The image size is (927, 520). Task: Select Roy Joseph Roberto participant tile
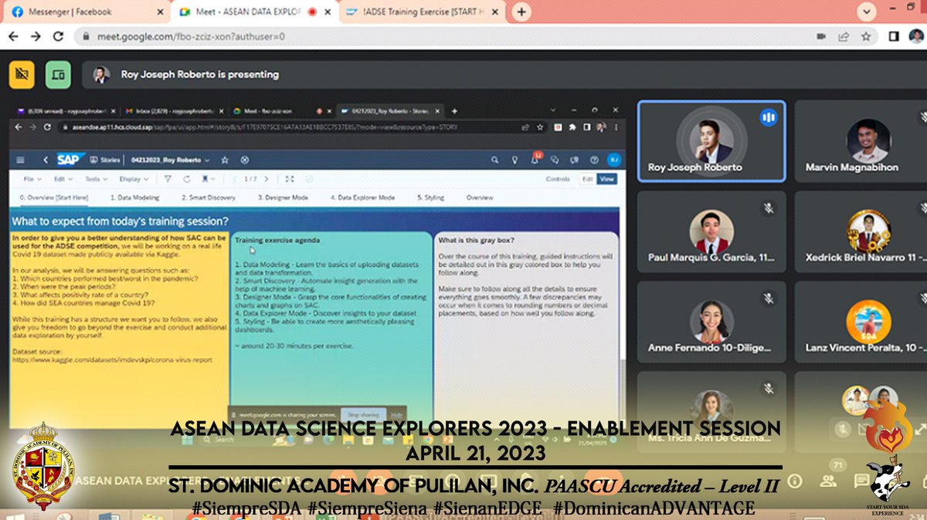tap(711, 141)
